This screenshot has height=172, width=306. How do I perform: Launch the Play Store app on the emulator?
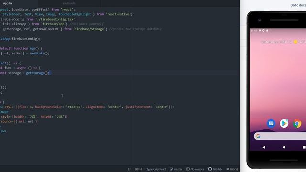(x=284, y=123)
